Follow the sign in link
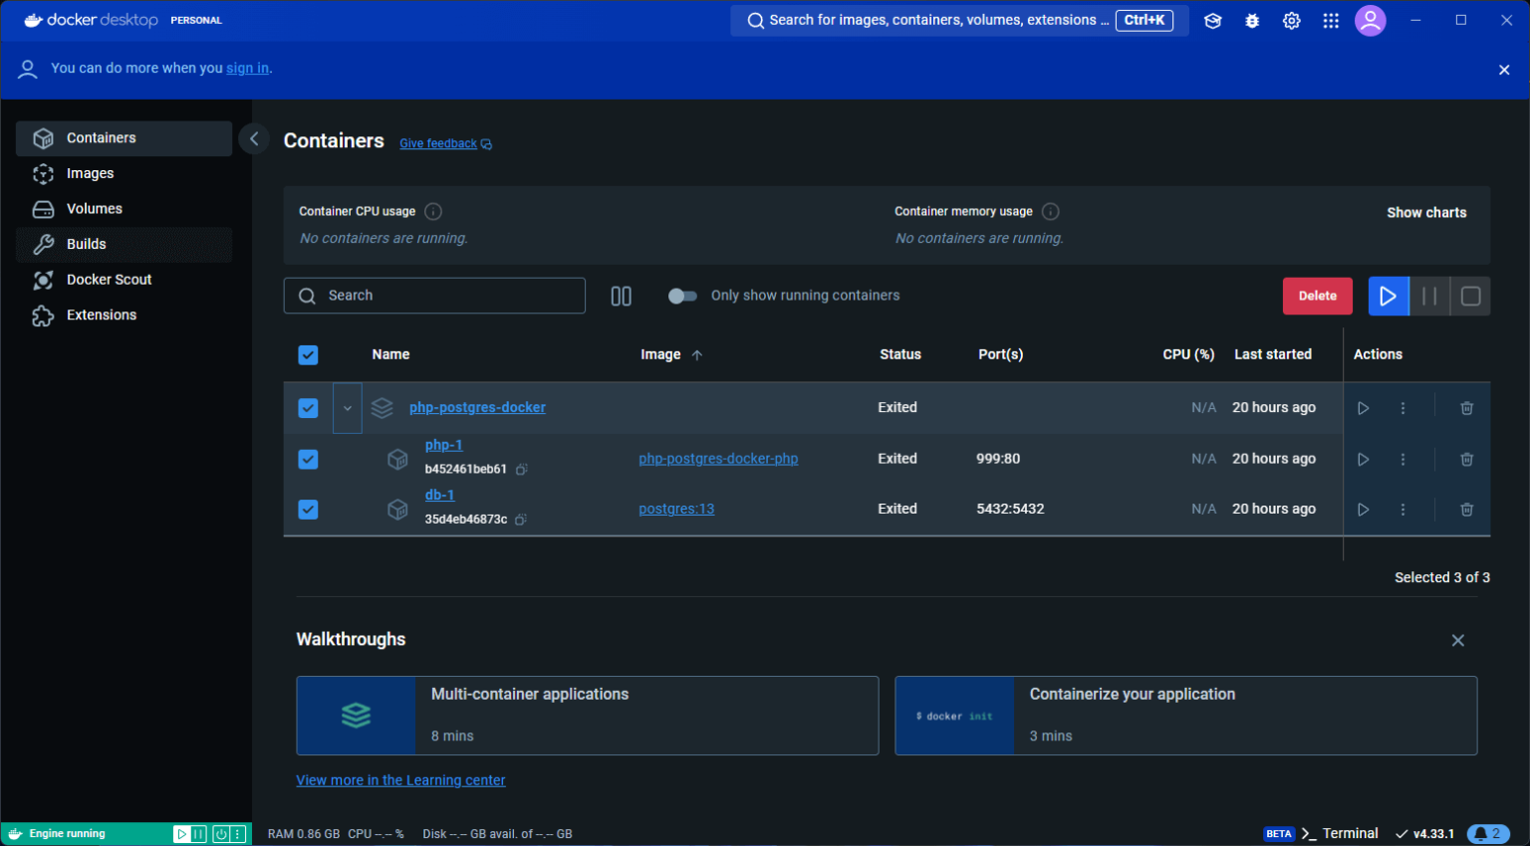The width and height of the screenshot is (1530, 846). pos(247,68)
